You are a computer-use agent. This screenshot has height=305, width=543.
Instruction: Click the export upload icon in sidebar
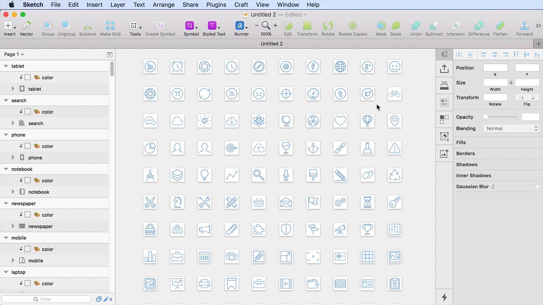[x=444, y=69]
